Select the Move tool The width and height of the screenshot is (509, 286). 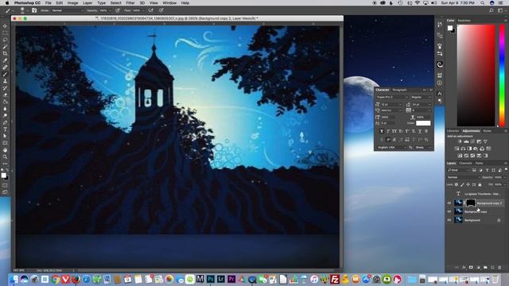click(x=5, y=26)
